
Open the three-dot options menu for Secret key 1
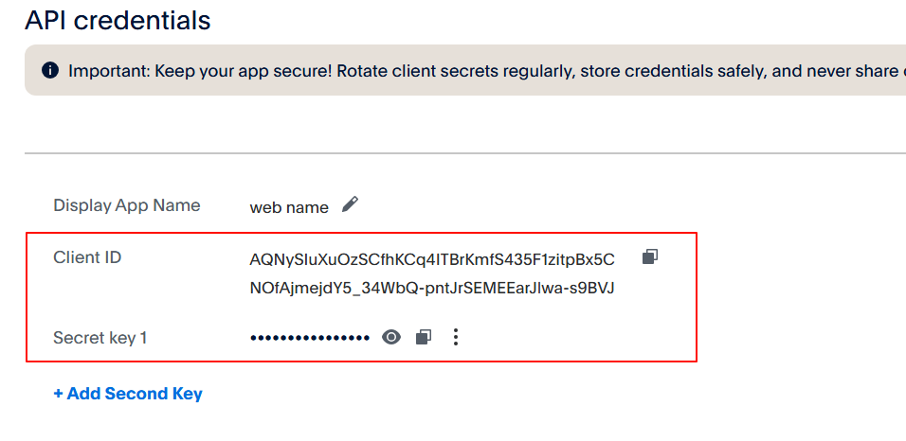coord(456,337)
